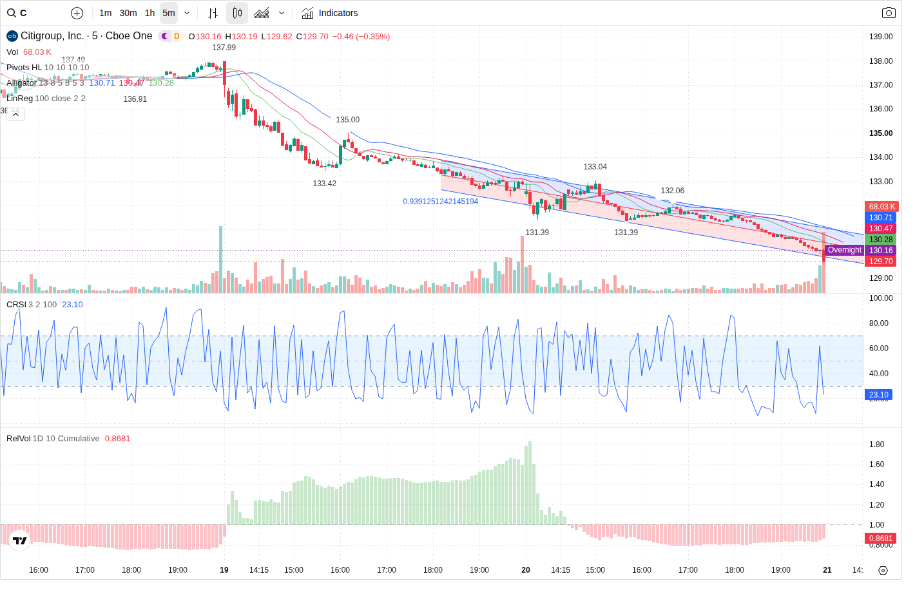Click the extended-hours moon session badge
This screenshot has width=915, height=612.
coord(165,36)
